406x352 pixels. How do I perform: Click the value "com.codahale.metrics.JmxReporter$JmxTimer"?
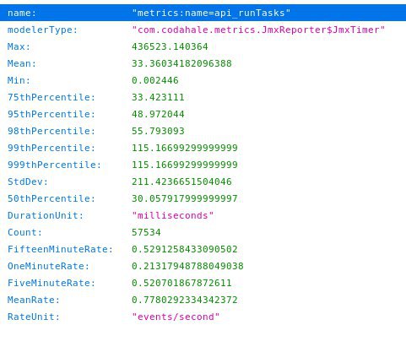(x=258, y=30)
